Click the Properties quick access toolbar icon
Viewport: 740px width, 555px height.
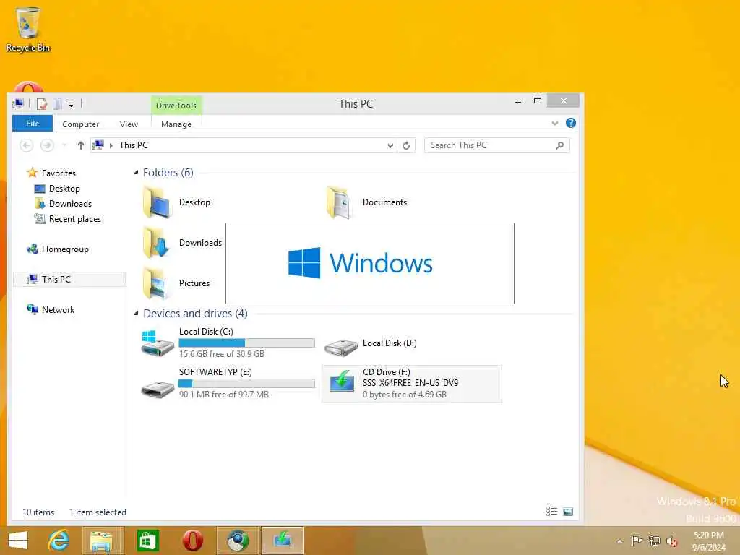pyautogui.click(x=42, y=104)
